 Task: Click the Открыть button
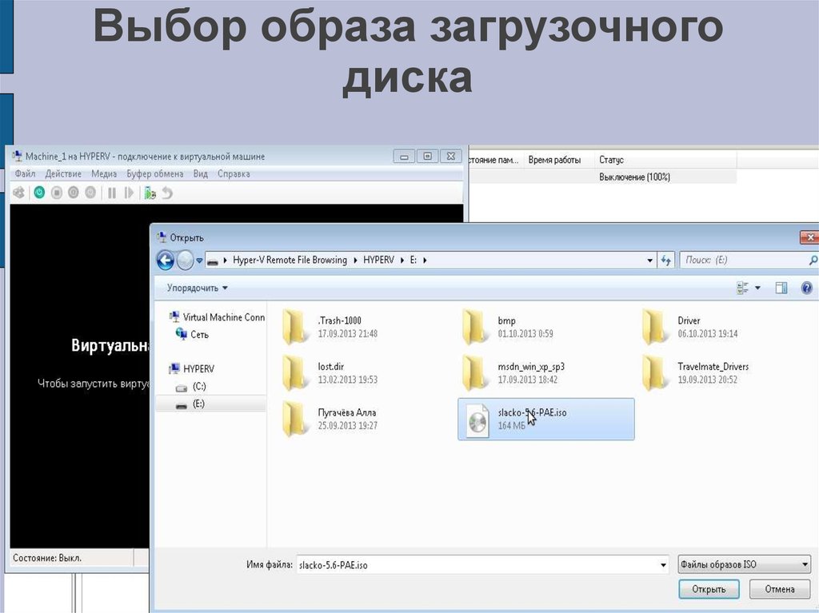point(709,589)
